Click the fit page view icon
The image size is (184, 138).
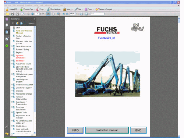pos(86,14)
